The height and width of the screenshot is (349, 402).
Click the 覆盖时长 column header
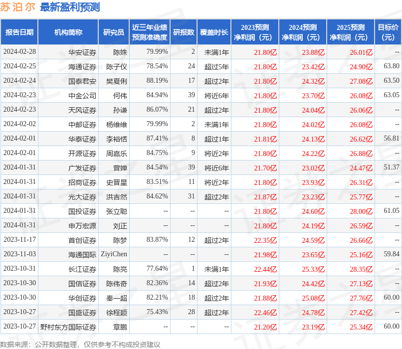point(214,31)
